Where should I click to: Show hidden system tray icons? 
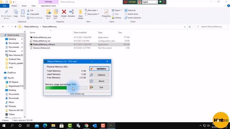tap(201, 126)
